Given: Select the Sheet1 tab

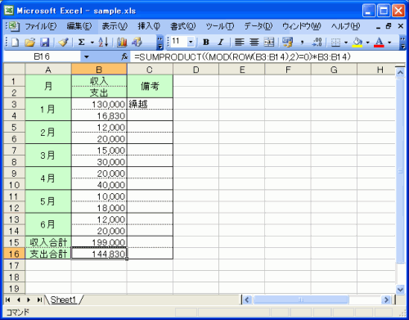Looking at the screenshot, I should click(x=63, y=300).
